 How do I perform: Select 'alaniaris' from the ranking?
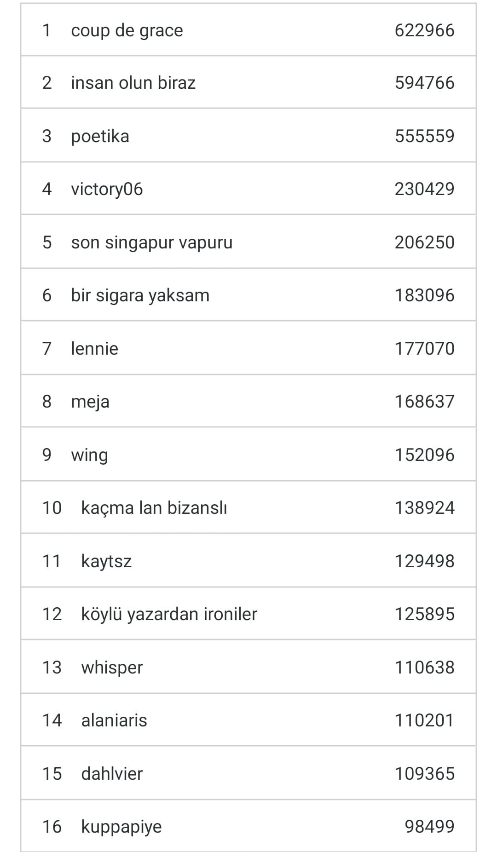coord(114,720)
